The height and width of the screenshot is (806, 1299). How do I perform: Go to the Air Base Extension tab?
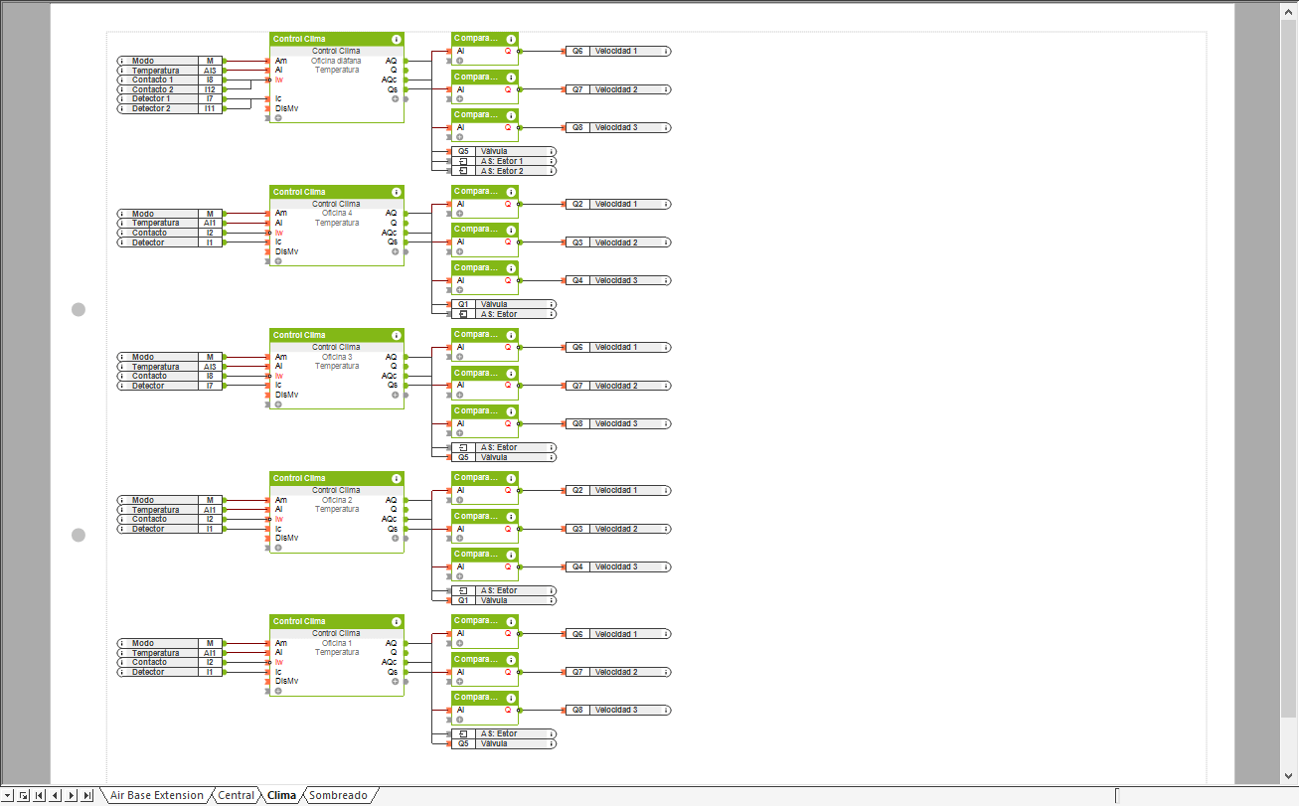[x=156, y=795]
